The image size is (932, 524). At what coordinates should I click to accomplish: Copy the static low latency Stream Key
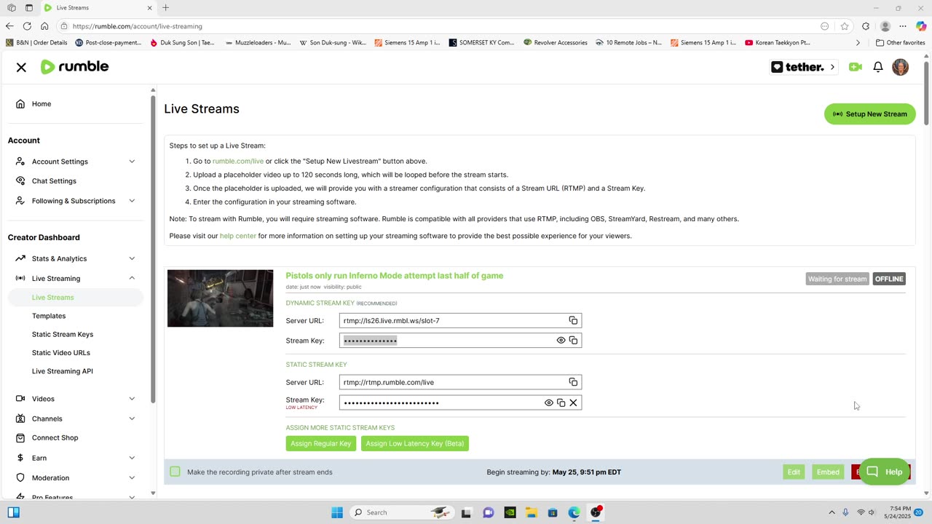click(561, 402)
